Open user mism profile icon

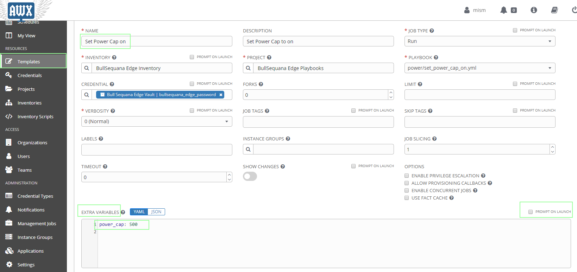point(467,10)
